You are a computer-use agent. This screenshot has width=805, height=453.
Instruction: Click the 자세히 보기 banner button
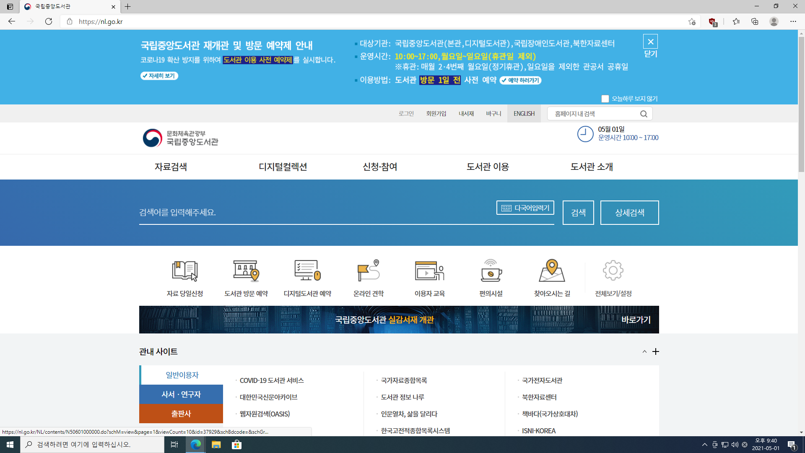pos(159,76)
